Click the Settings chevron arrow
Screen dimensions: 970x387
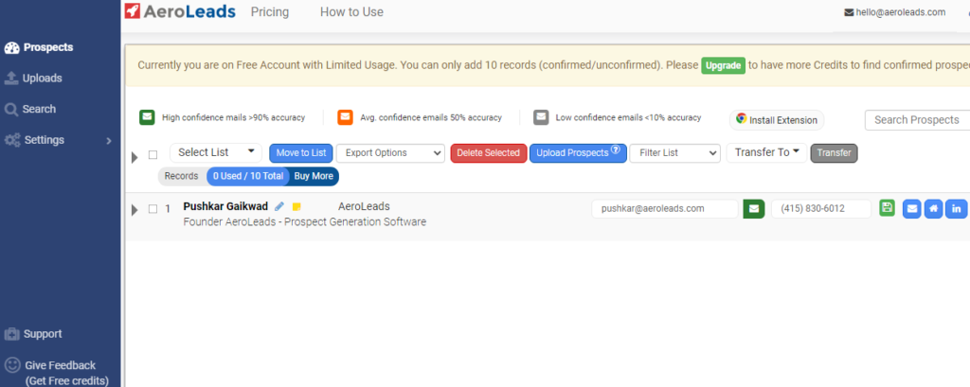pyautogui.click(x=109, y=141)
